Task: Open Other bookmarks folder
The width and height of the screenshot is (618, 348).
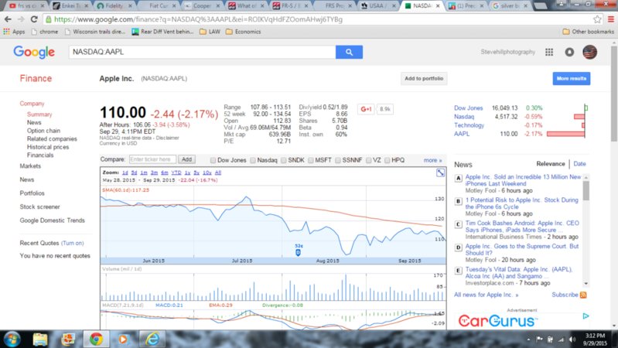Action: [588, 32]
